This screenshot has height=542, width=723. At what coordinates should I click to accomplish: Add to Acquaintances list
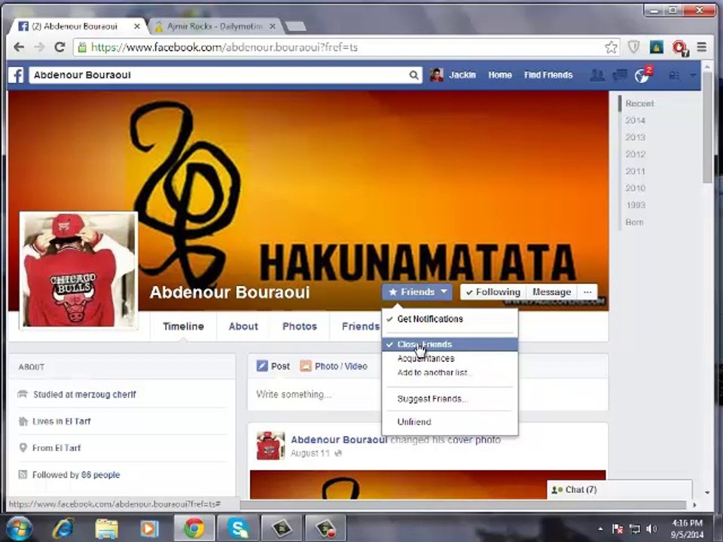click(450, 358)
